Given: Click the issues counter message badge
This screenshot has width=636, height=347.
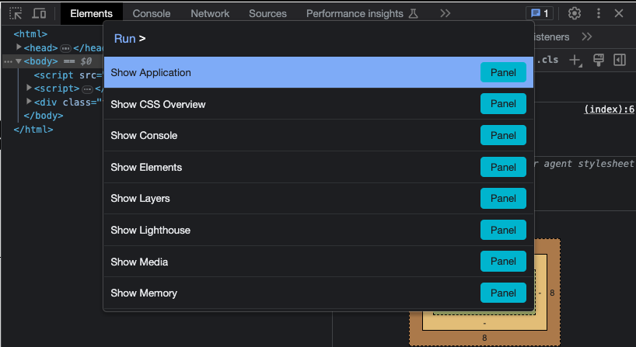Looking at the screenshot, I should pyautogui.click(x=539, y=13).
